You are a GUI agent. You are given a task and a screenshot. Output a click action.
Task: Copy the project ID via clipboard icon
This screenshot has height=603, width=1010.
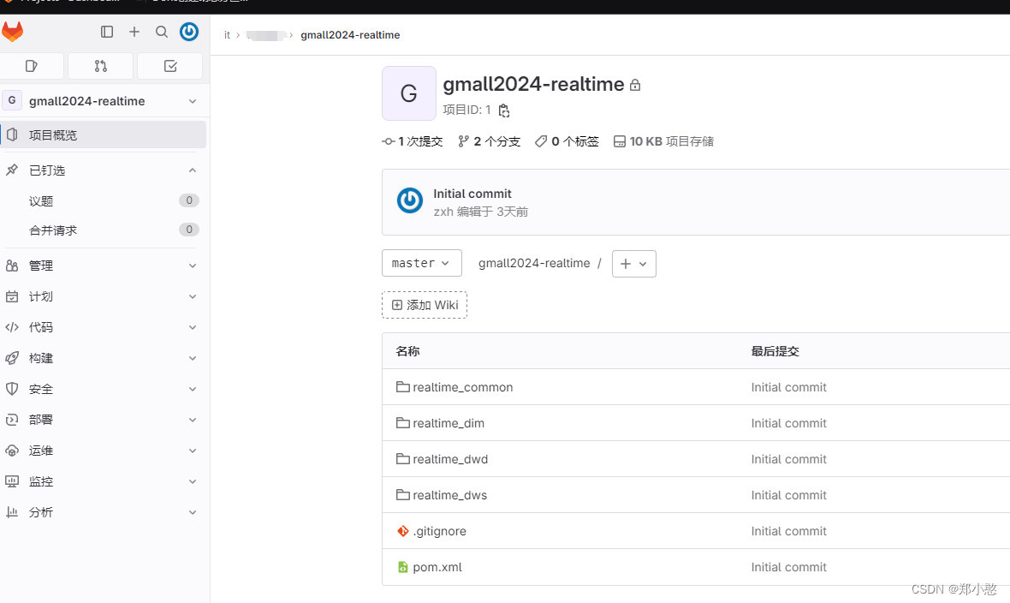503,110
